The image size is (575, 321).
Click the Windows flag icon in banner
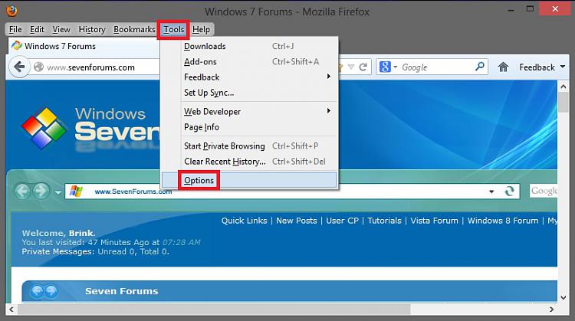(76, 191)
